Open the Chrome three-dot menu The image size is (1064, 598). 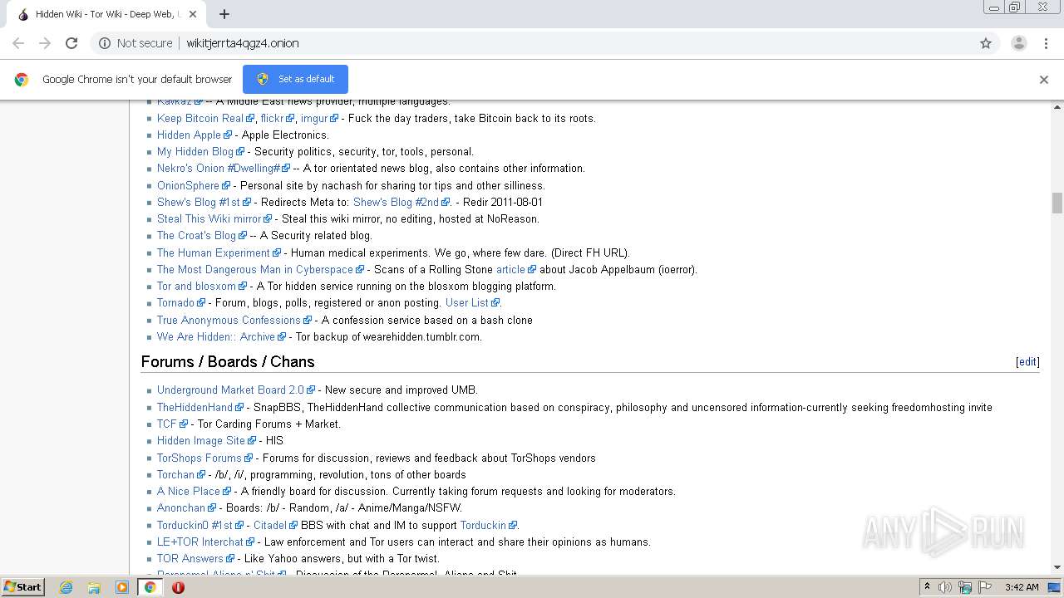pos(1047,43)
